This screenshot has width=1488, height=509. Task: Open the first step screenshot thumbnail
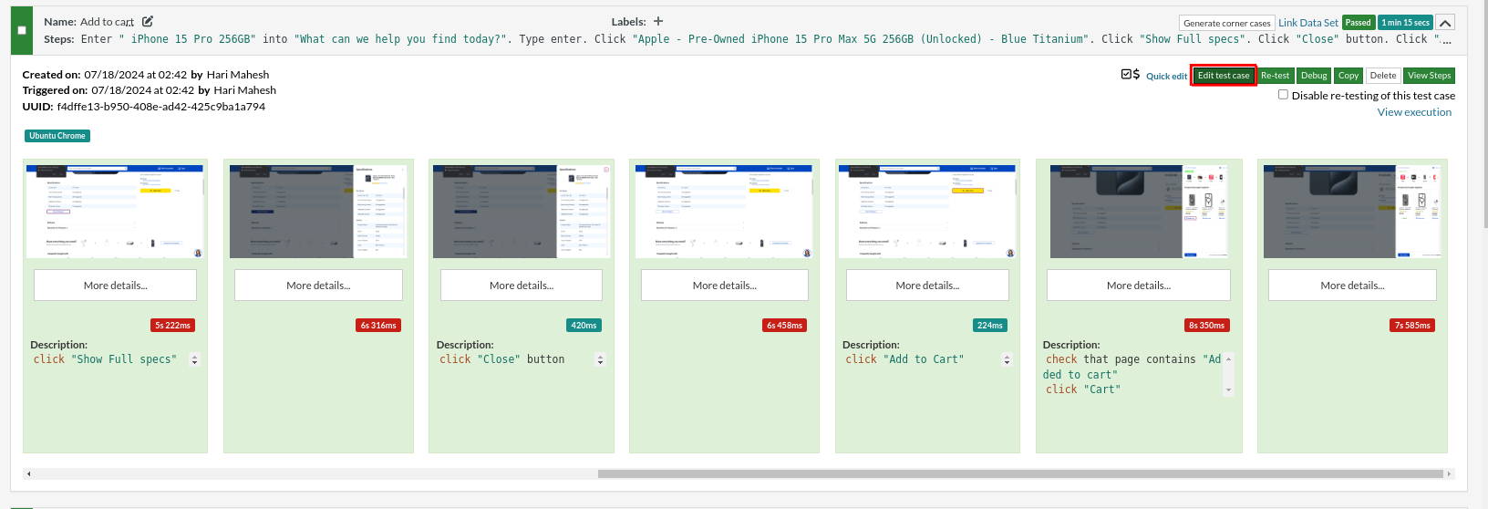[x=115, y=212]
